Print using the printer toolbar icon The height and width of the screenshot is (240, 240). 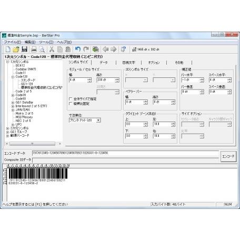tap(34, 49)
